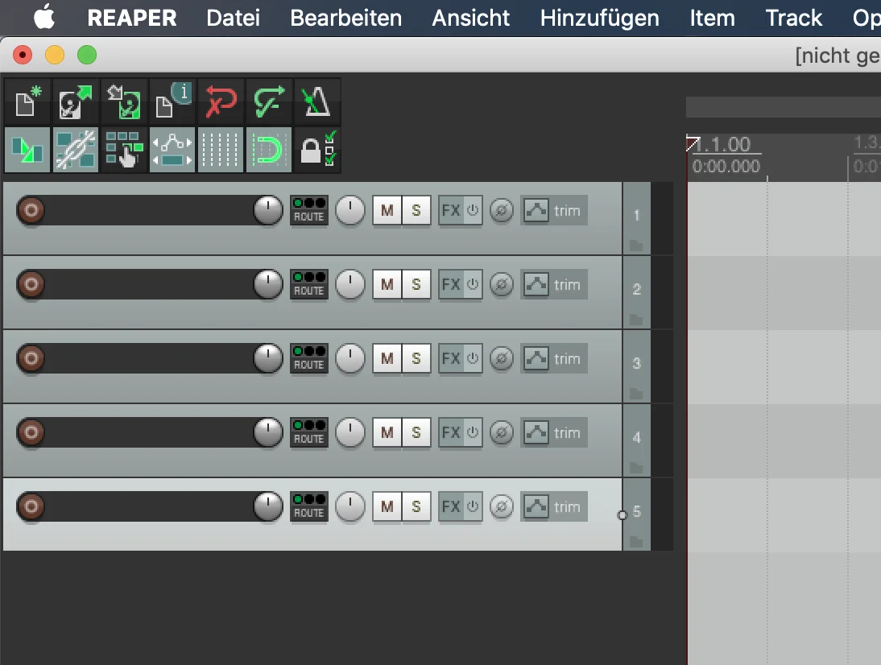The height and width of the screenshot is (665, 881).
Task: Open the ROUTE button on track 4
Action: (309, 432)
